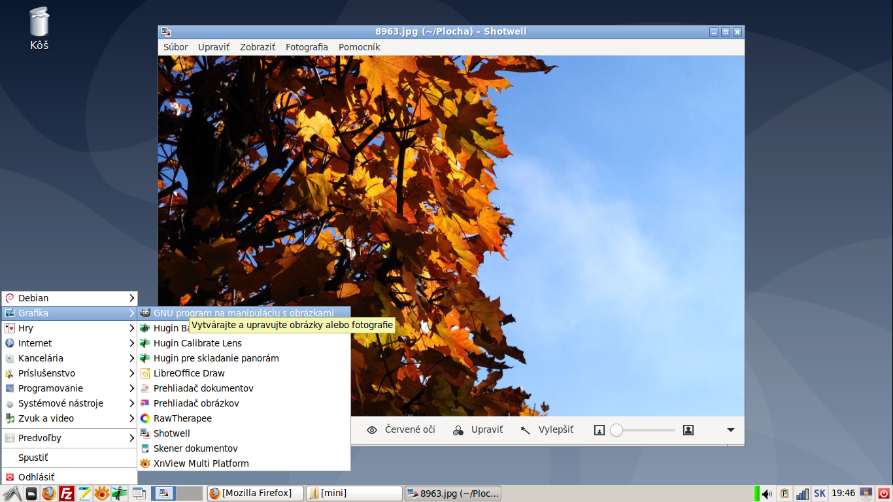Click Upraviť adjust tool in Shotwell toolbar
Screen dimensions: 893x502
(x=478, y=430)
